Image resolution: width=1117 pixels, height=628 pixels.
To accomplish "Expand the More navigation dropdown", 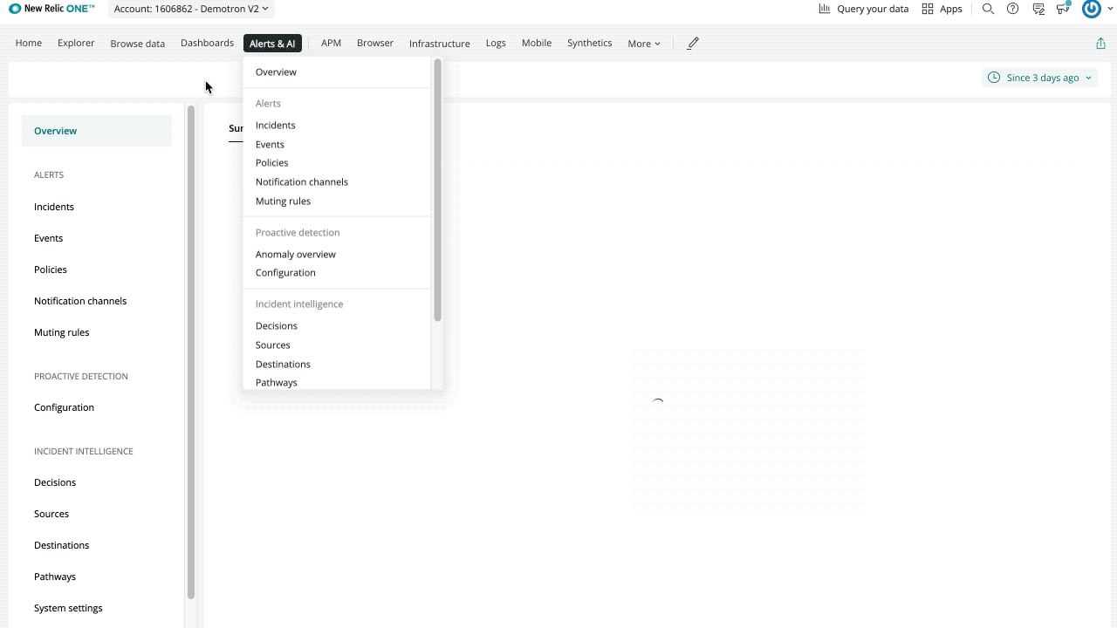I will 644,43.
